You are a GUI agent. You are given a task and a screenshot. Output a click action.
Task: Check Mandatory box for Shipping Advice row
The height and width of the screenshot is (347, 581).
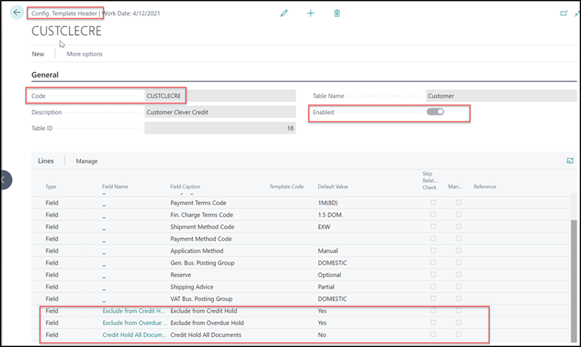[x=459, y=287]
